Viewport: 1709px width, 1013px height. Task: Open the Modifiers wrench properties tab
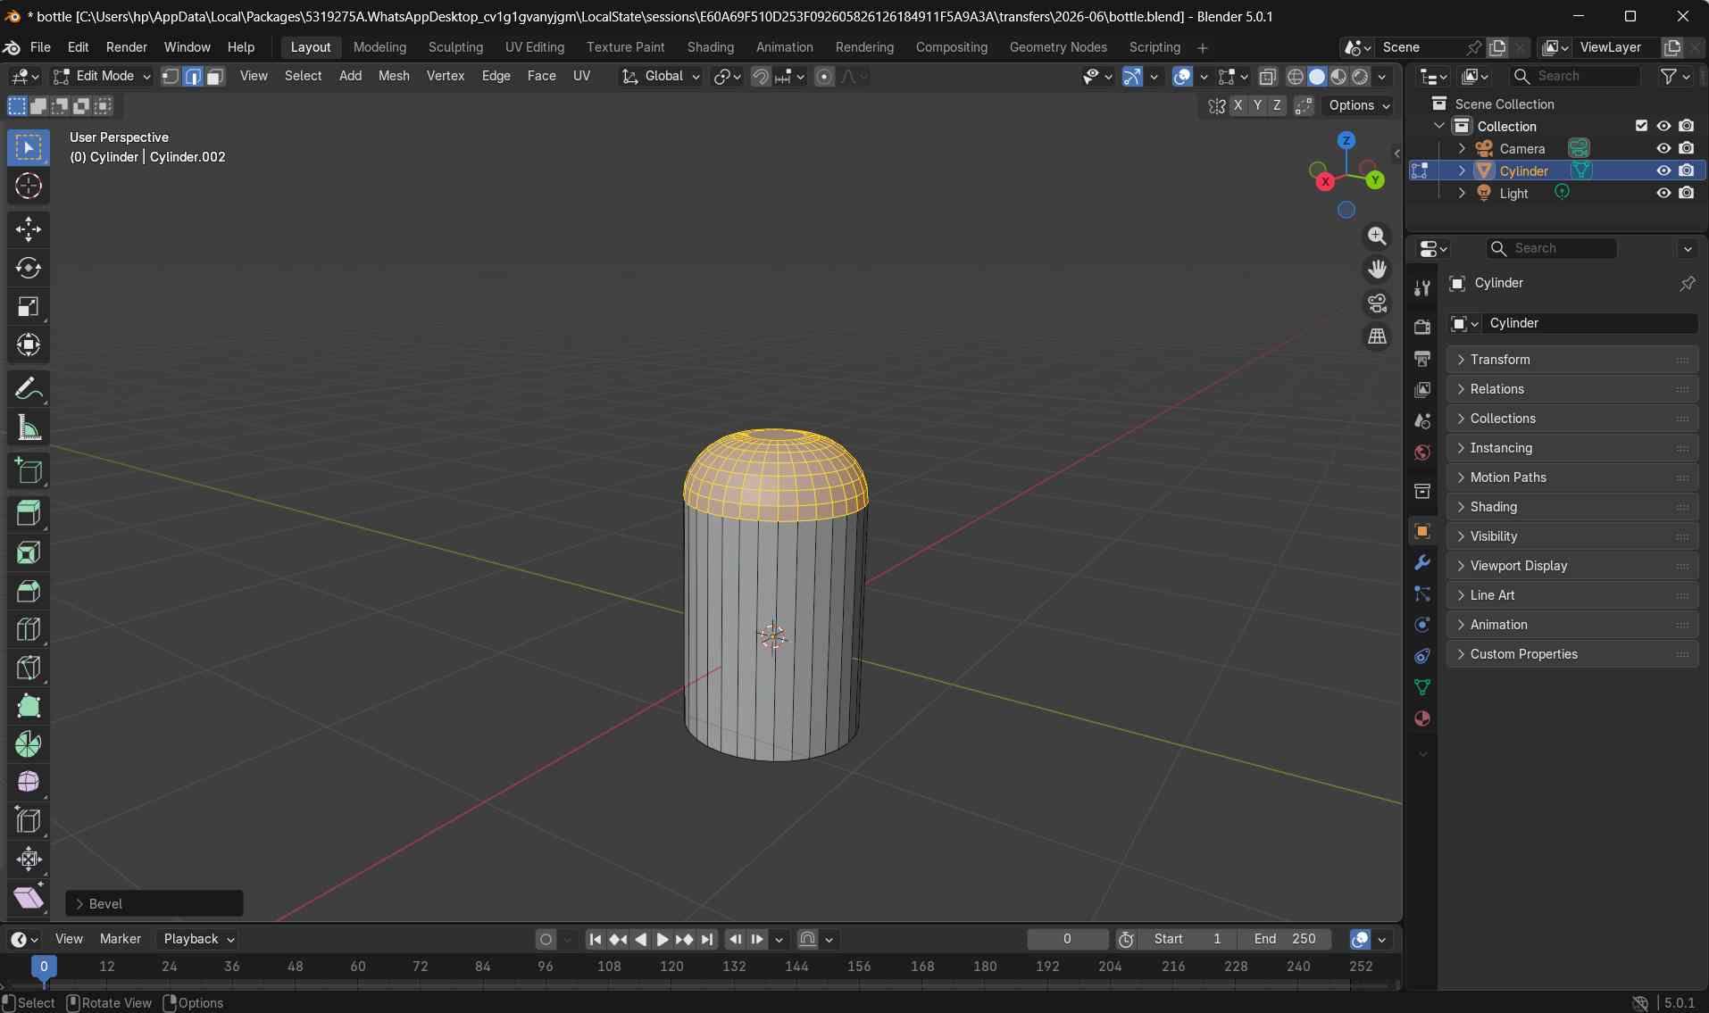pos(1422,563)
